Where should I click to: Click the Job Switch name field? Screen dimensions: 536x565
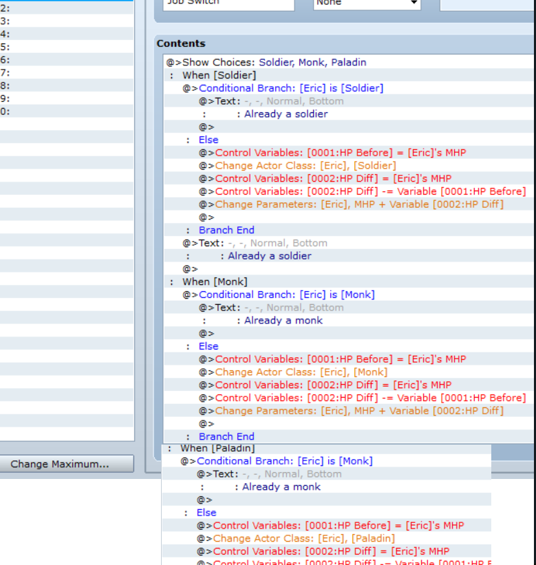point(228,3)
